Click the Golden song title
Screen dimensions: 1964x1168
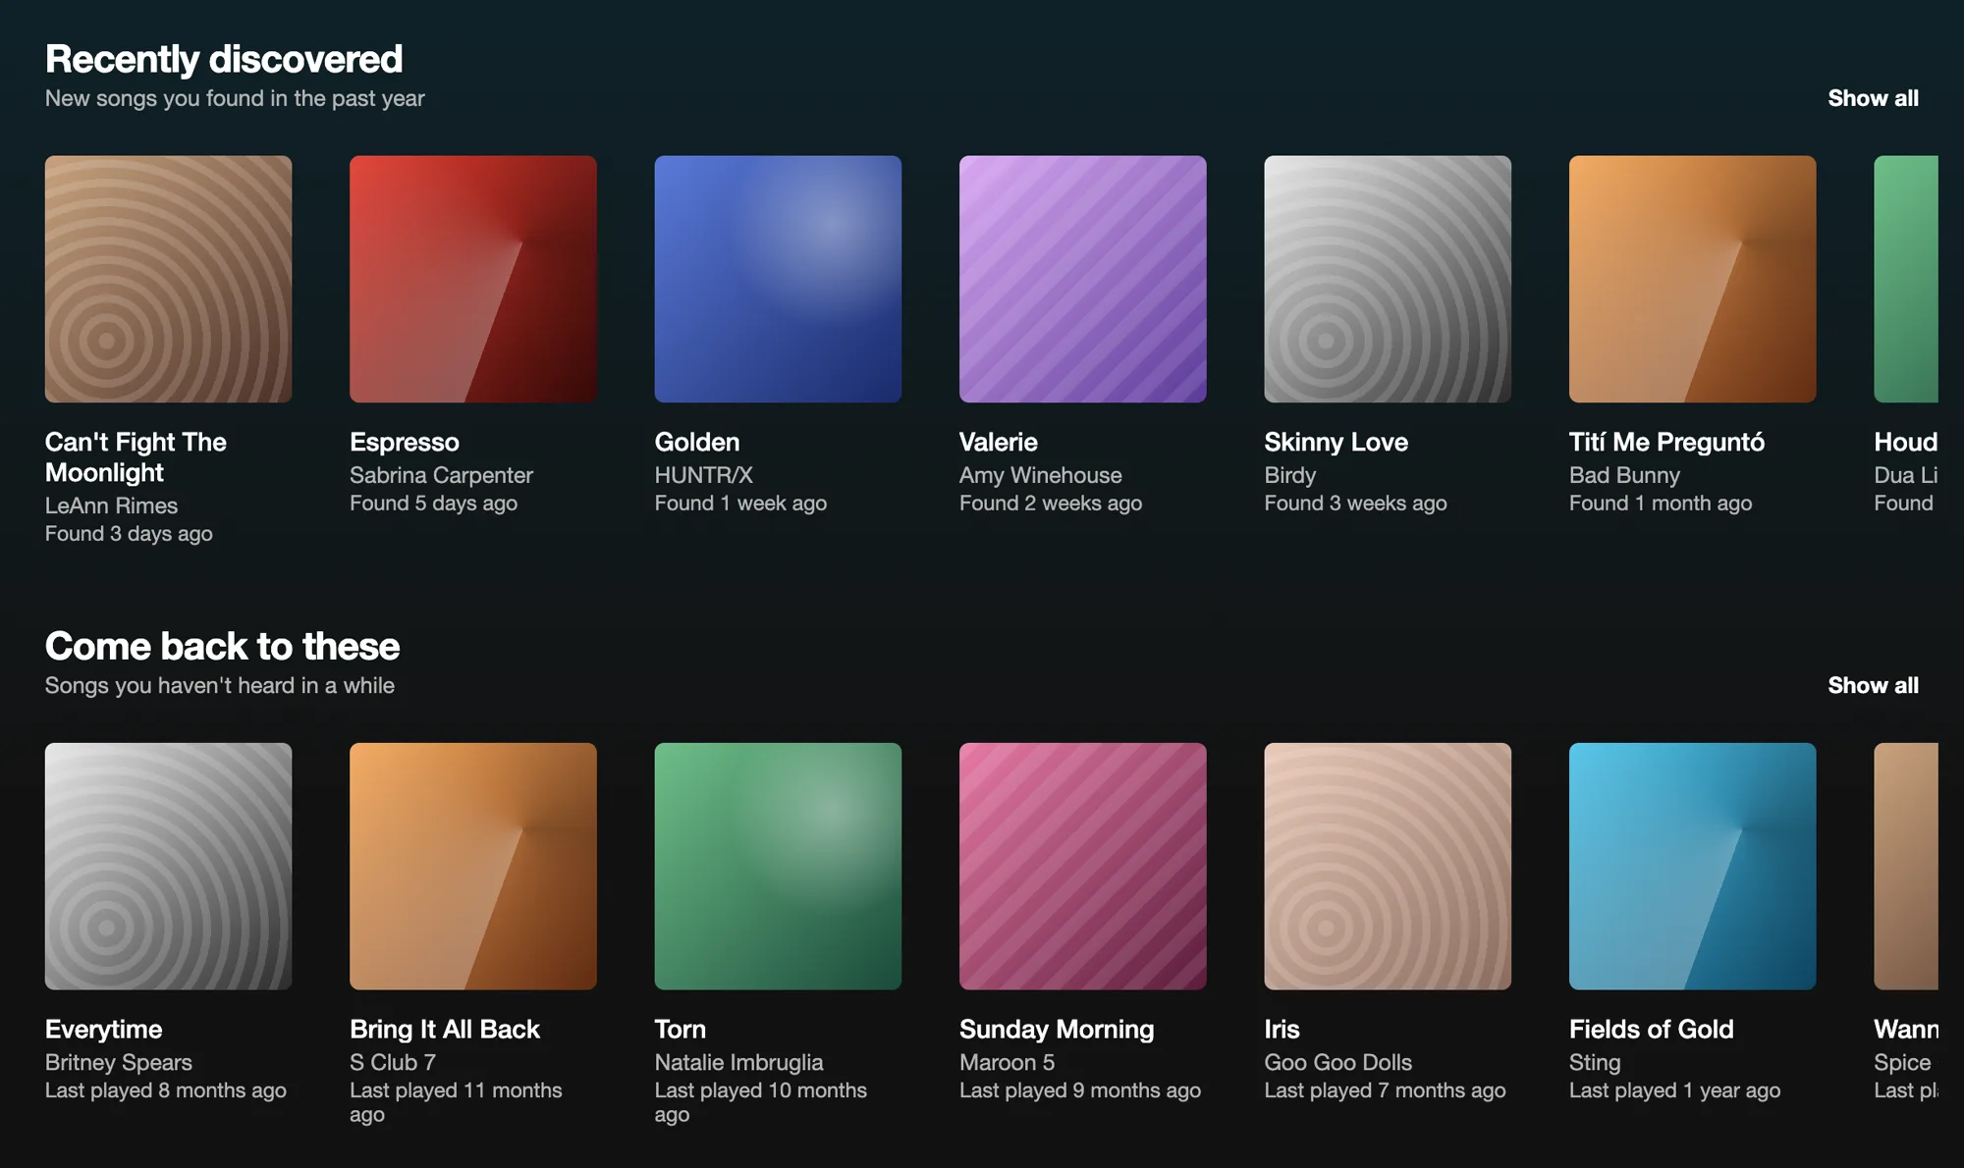(697, 443)
